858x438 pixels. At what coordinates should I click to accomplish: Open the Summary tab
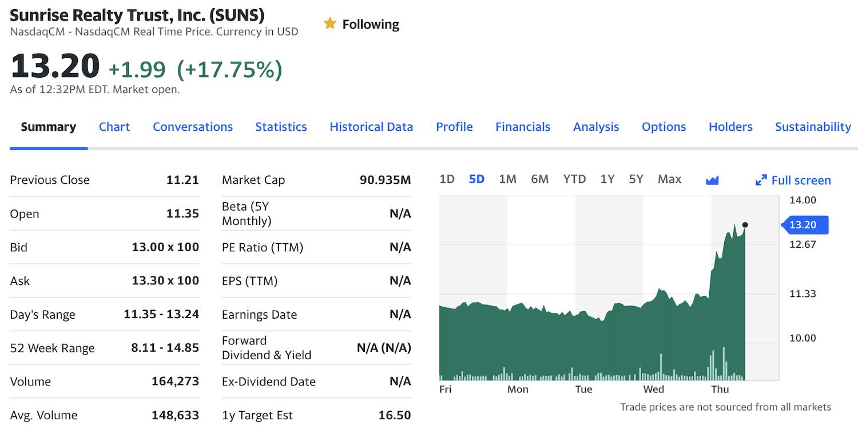(x=49, y=127)
